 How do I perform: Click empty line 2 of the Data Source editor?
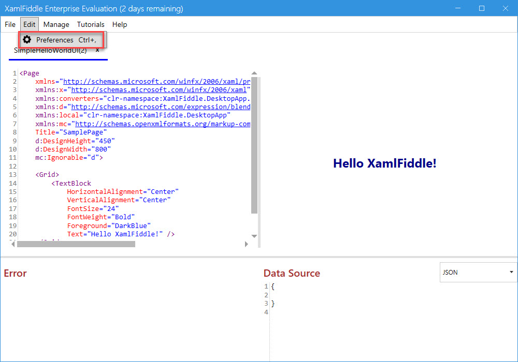point(393,295)
